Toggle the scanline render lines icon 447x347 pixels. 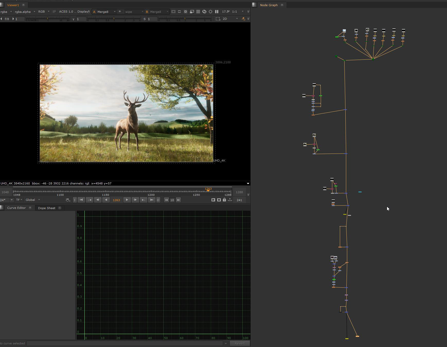(198, 12)
